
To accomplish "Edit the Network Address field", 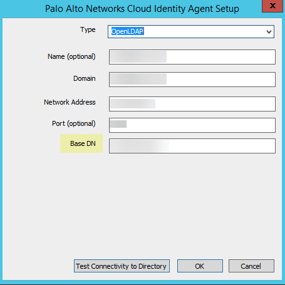I will (x=192, y=104).
